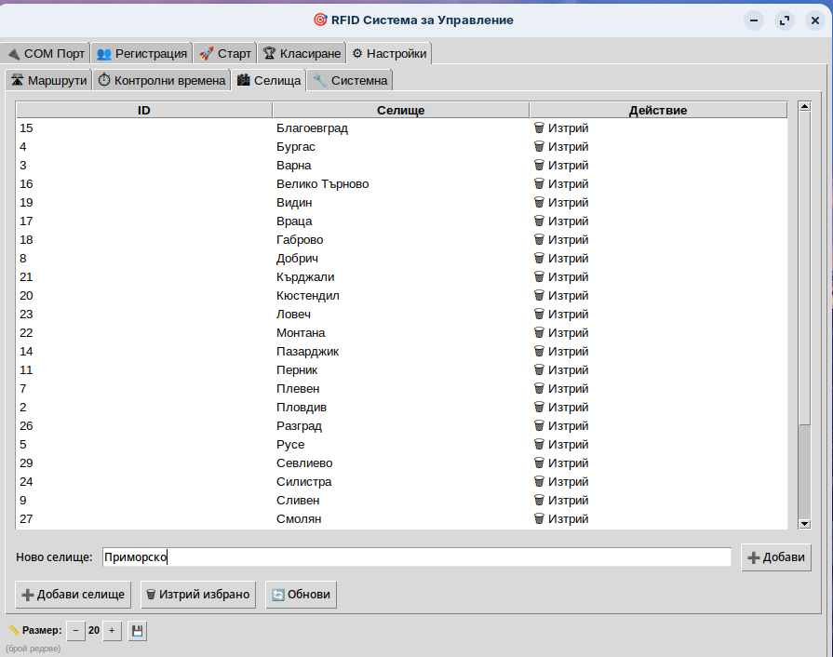
Task: Remove Пловдив using its Изтрий trash icon
Action: 539,408
